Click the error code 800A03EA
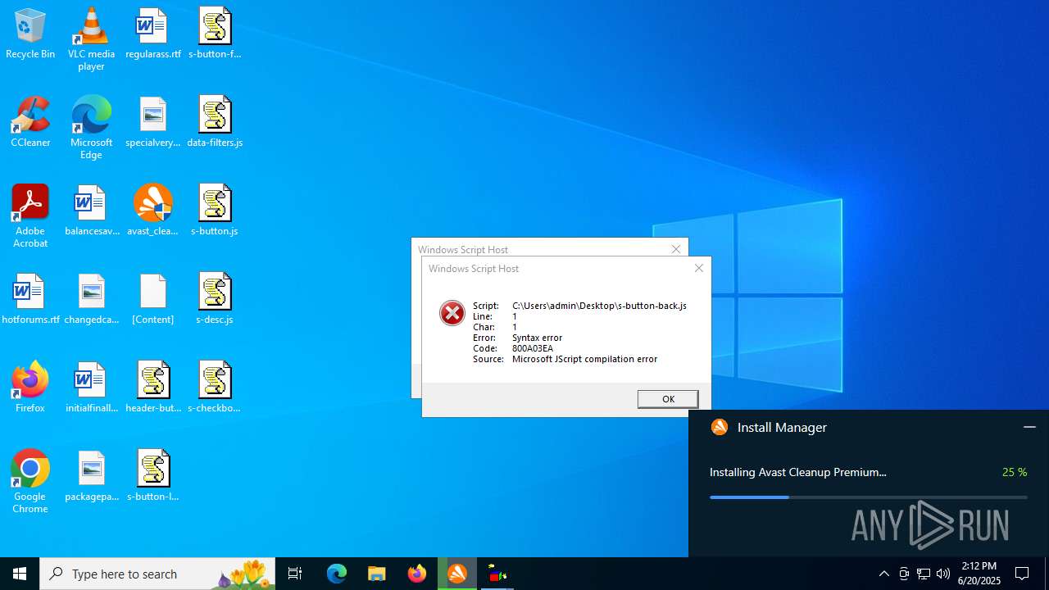This screenshot has height=590, width=1049. [533, 348]
